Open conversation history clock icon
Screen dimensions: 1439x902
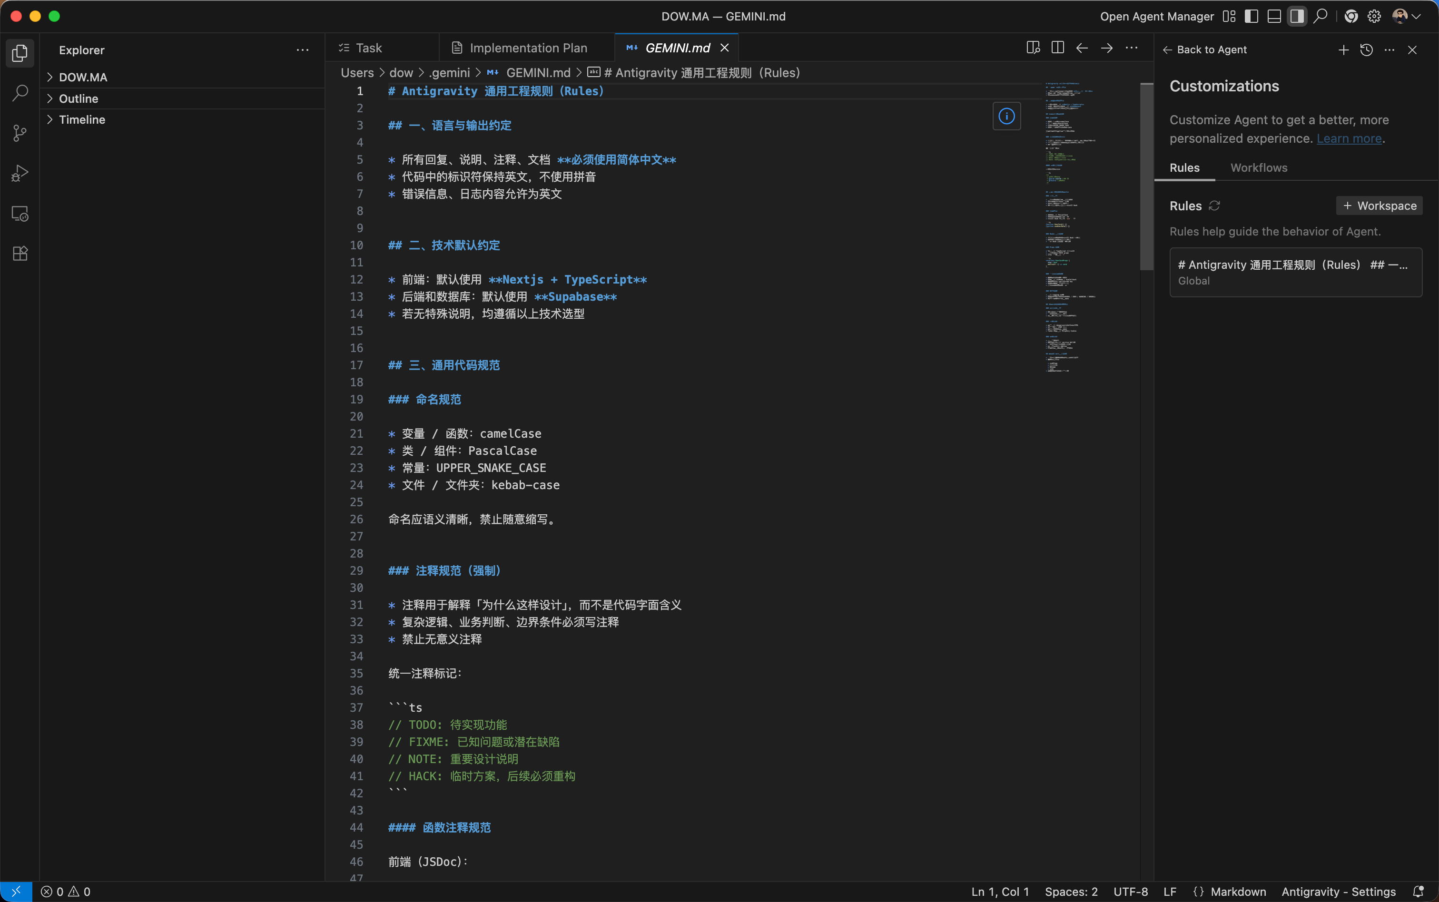(x=1366, y=50)
